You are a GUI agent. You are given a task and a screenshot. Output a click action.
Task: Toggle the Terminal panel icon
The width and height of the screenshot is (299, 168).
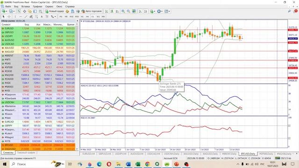click(x=35, y=11)
